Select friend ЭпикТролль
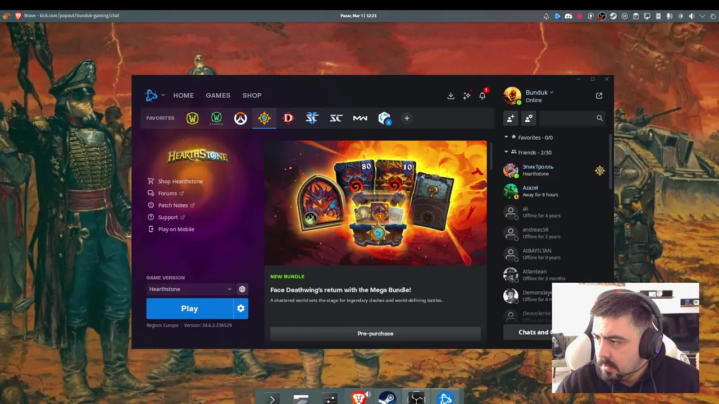The image size is (719, 404). tap(554, 170)
